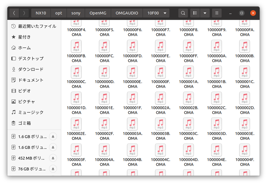Select file icon 1000004F.OMA
The width and height of the screenshot is (267, 184).
pos(245,150)
